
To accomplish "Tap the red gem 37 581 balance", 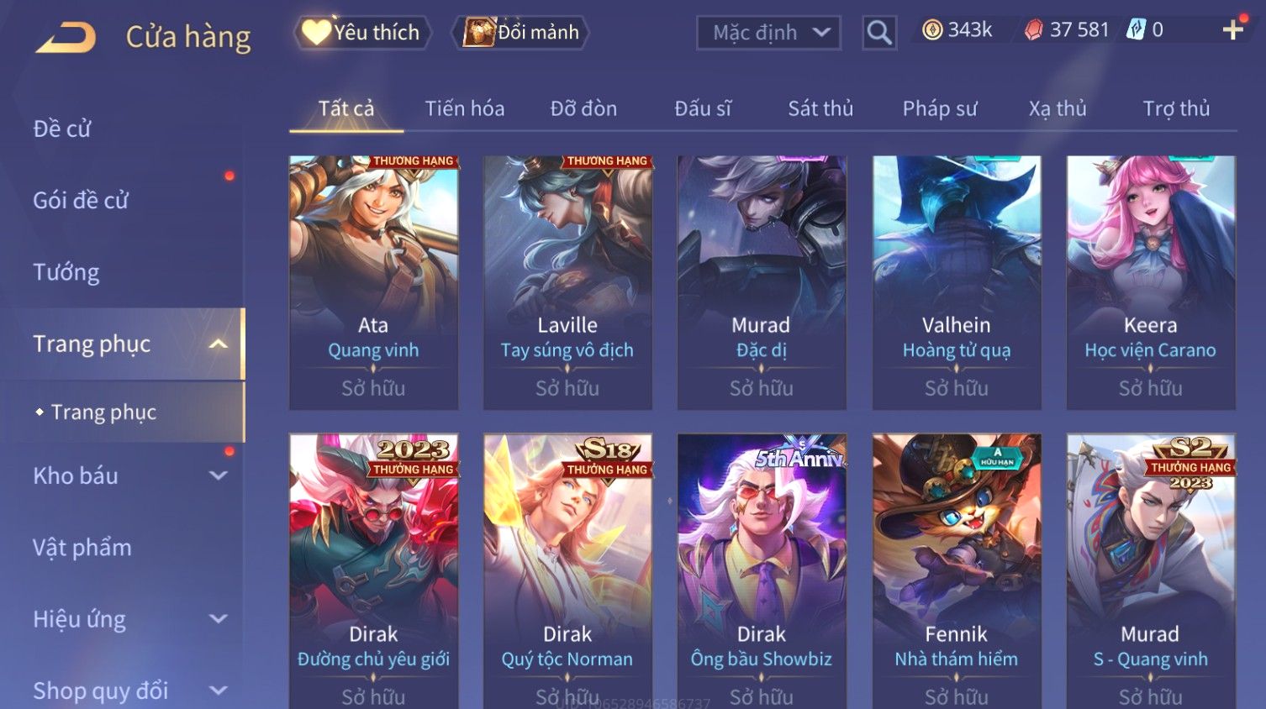I will pos(1067,30).
